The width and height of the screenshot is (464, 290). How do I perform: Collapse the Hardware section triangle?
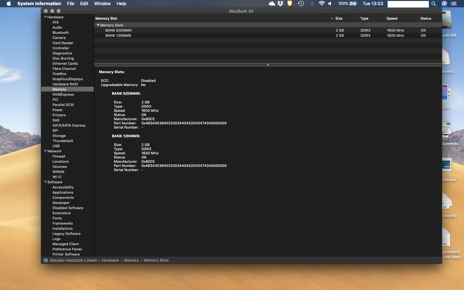click(45, 17)
